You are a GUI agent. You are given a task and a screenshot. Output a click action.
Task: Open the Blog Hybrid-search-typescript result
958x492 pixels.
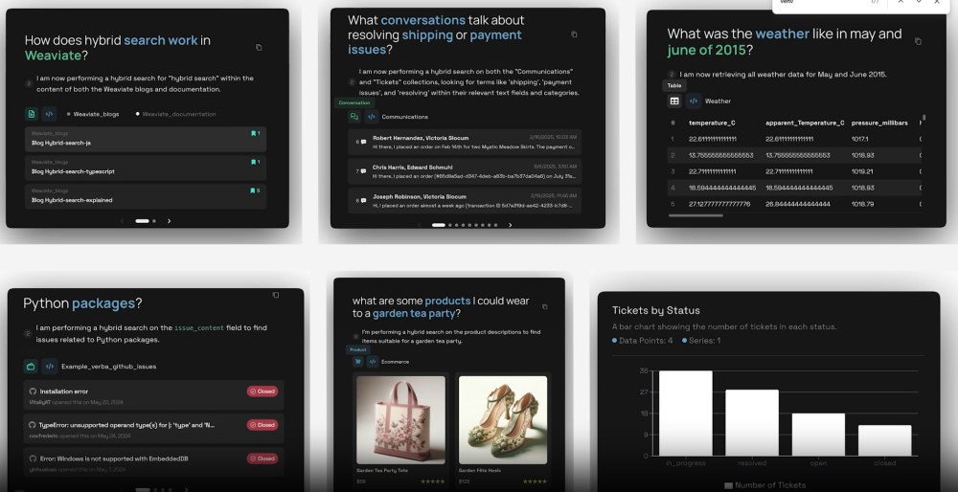coord(146,168)
